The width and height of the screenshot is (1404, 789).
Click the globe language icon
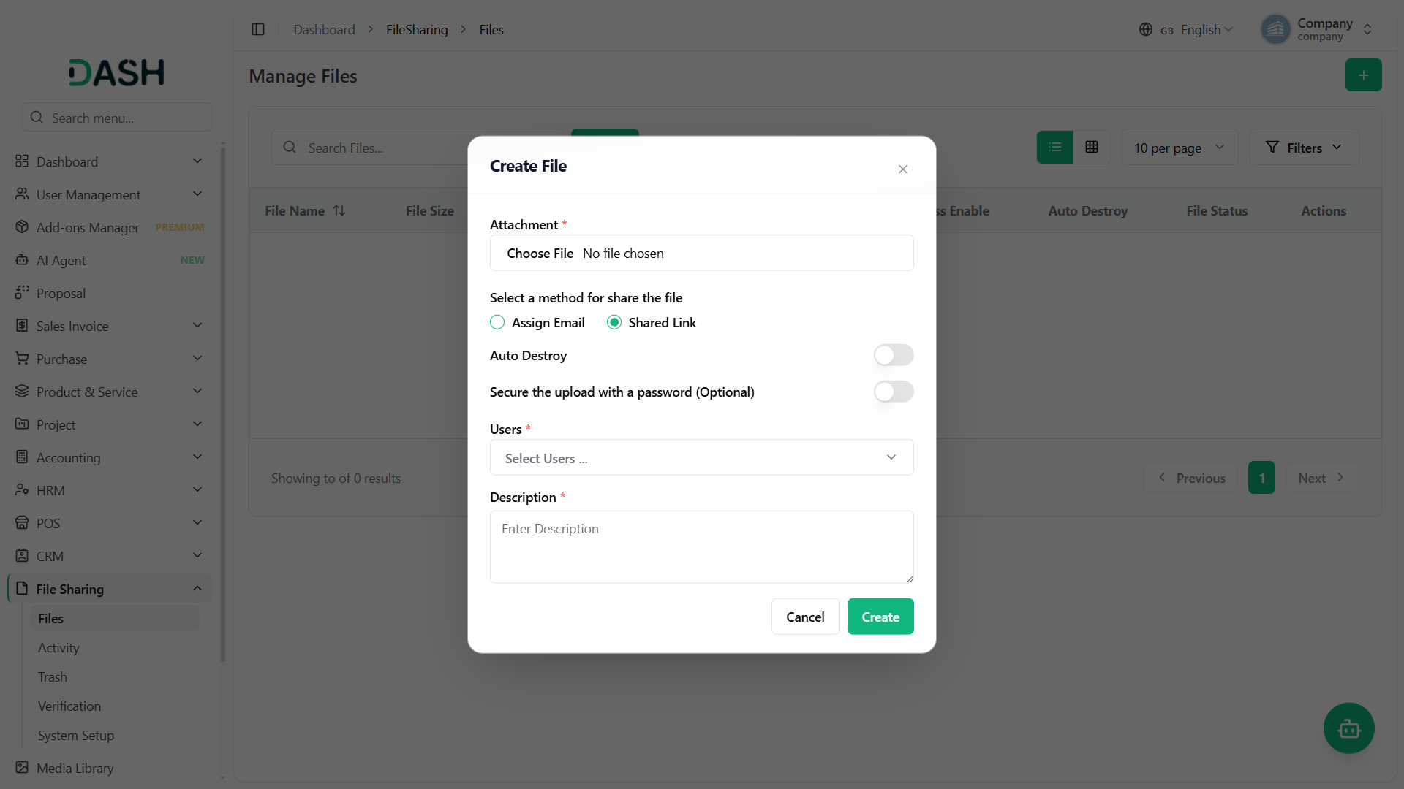(x=1146, y=29)
